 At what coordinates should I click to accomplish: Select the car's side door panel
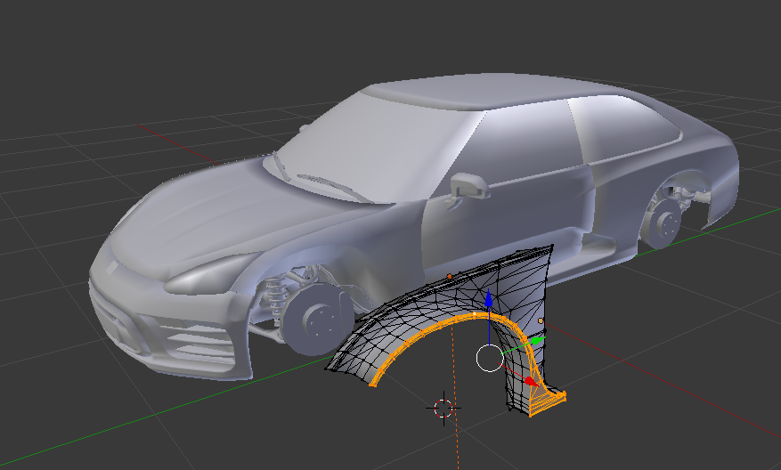pyautogui.click(x=517, y=214)
